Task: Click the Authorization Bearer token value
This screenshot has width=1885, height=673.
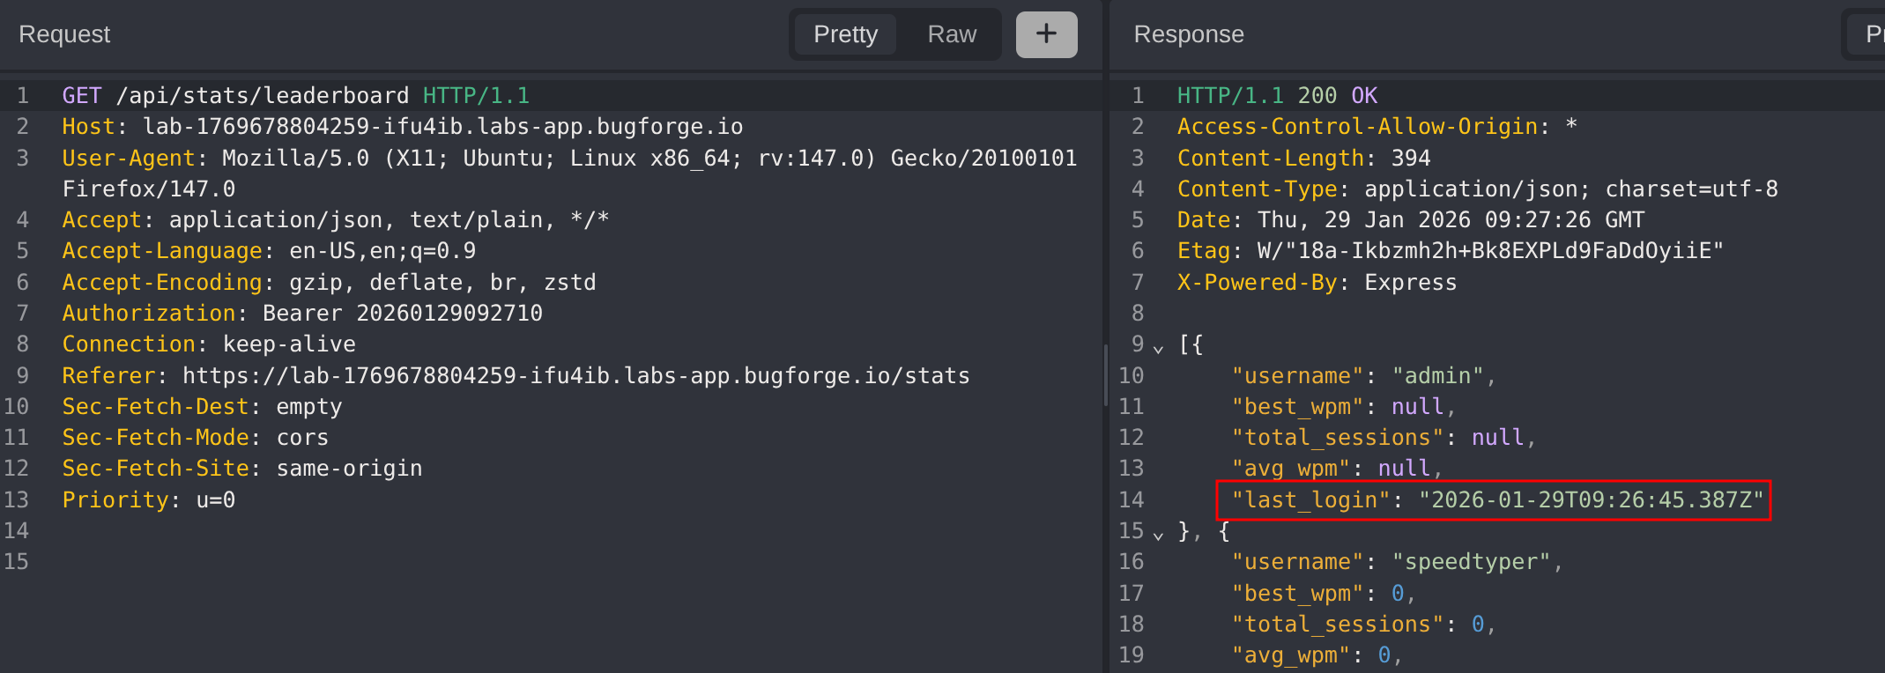Action: click(x=449, y=314)
